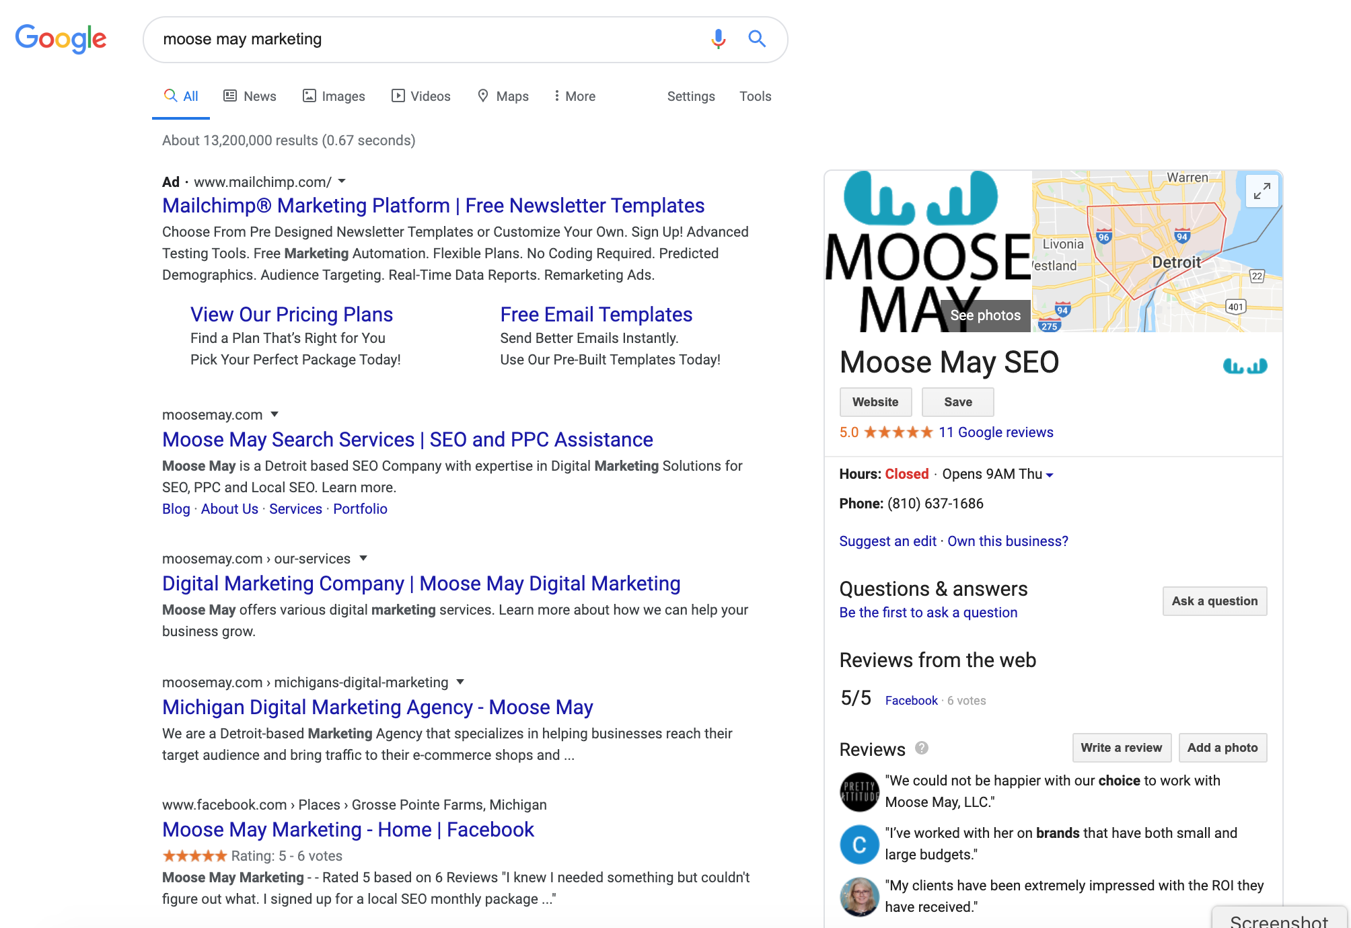Open Moose May Marketing Facebook result
1351x928 pixels.
point(348,830)
